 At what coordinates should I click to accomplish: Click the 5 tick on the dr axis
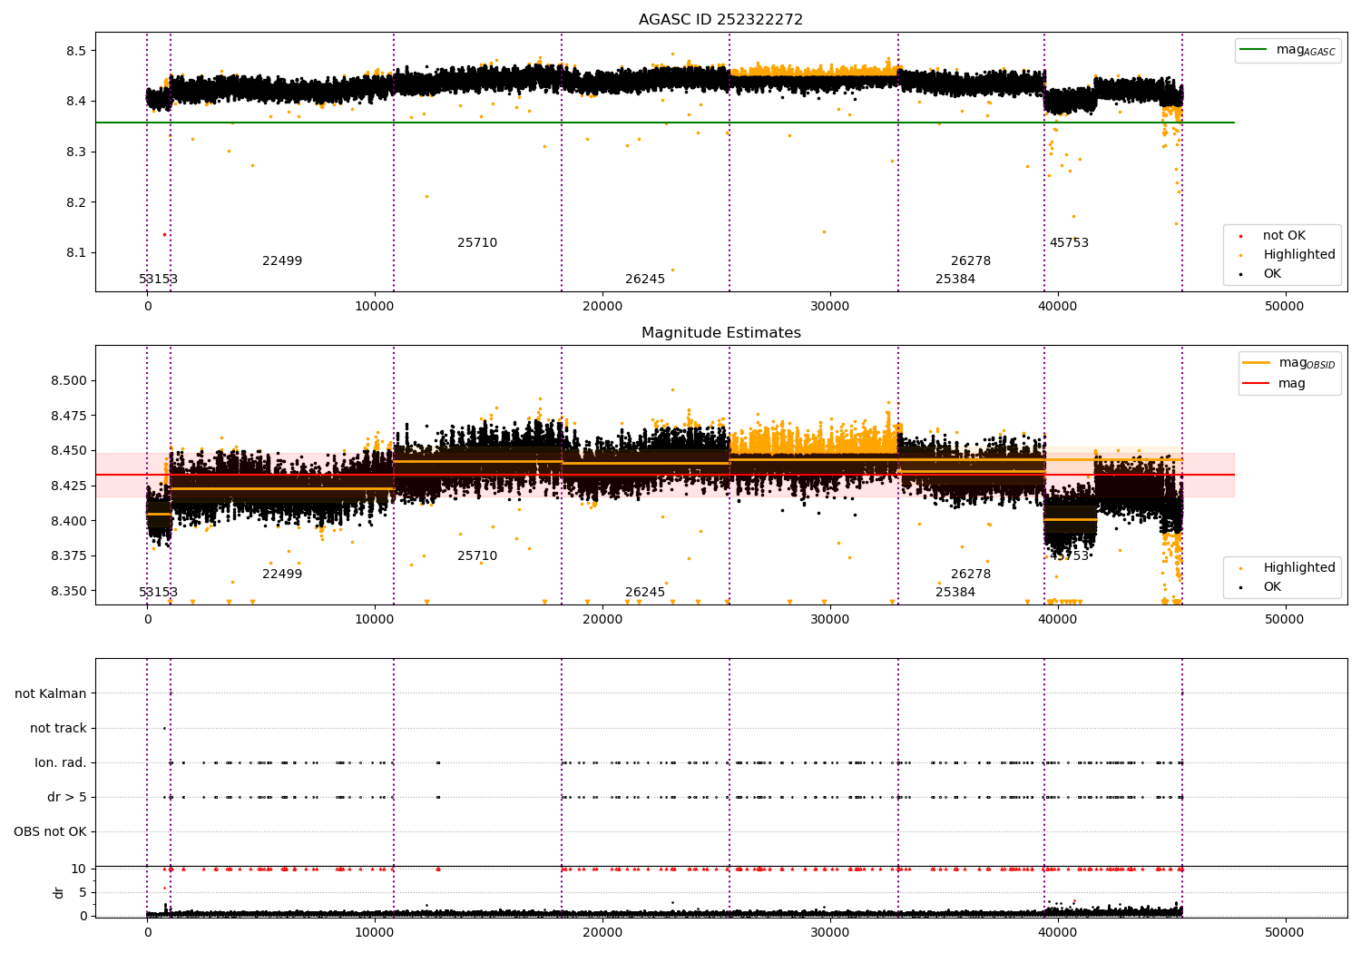pyautogui.click(x=83, y=893)
